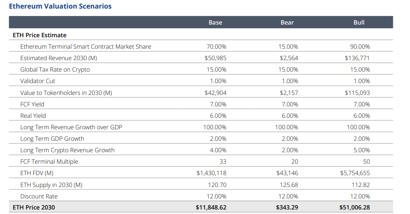This screenshot has height=214, width=410.
Task: Select the $136,771 revenue value
Action: [x=357, y=58]
